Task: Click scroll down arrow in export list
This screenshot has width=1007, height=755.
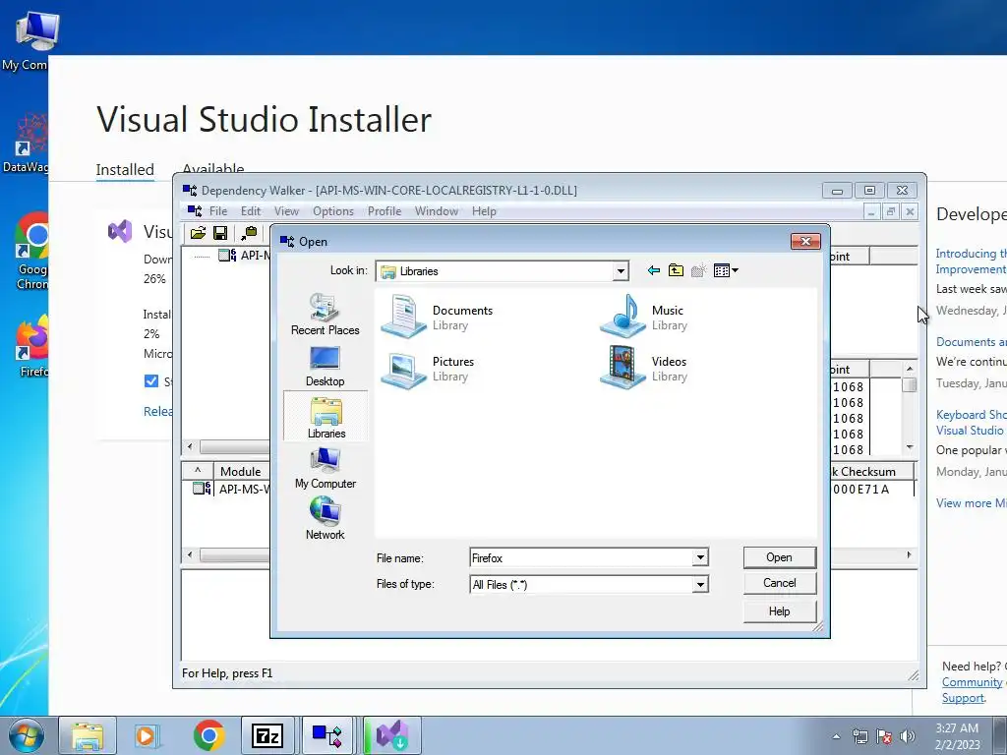Action: coord(910,447)
